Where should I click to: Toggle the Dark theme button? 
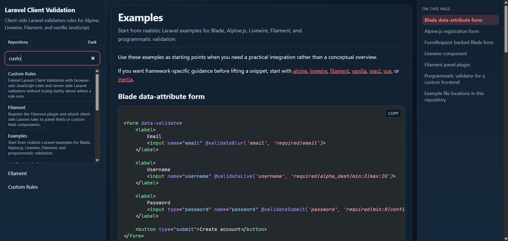coord(92,42)
